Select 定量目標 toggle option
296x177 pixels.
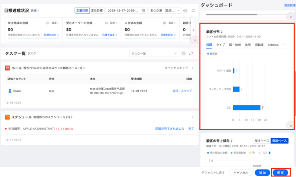click(x=82, y=11)
